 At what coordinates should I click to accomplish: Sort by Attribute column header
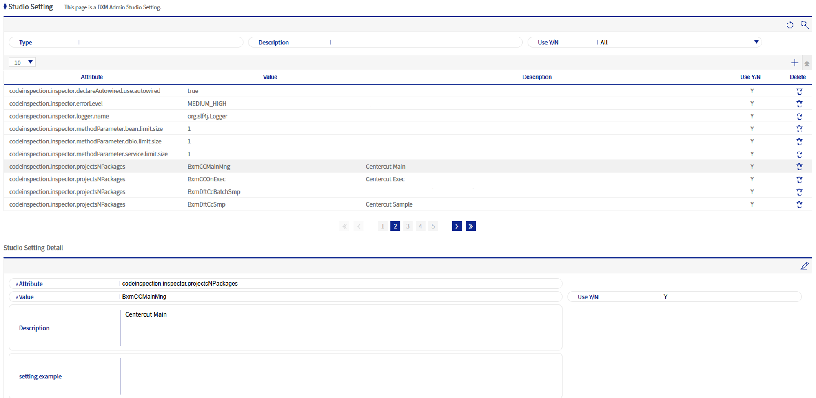click(x=92, y=77)
